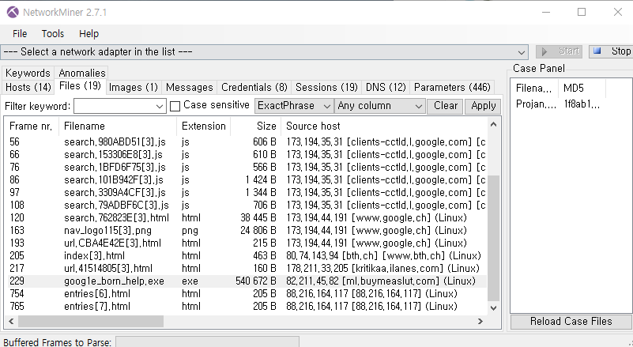Click the horizontal scroll right arrow
Image resolution: width=633 pixels, height=347 pixels.
click(480, 322)
